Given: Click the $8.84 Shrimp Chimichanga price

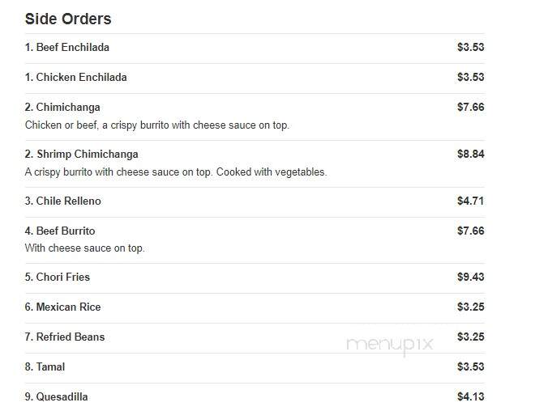Looking at the screenshot, I should 470,155.
